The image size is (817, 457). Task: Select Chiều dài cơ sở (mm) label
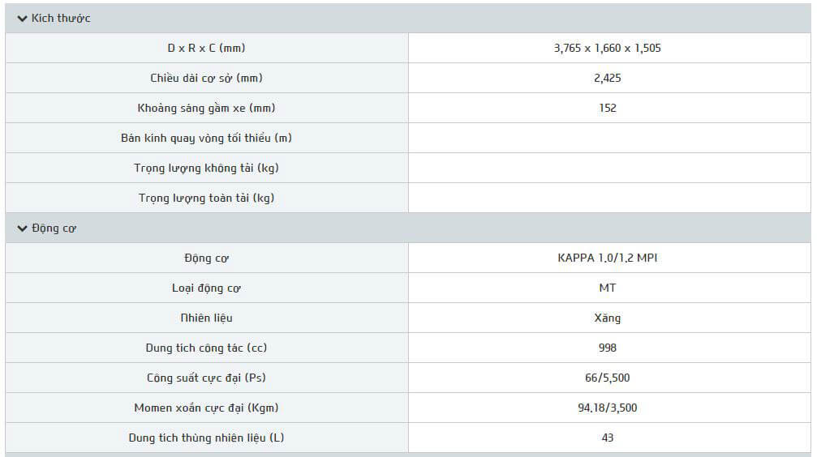[206, 78]
